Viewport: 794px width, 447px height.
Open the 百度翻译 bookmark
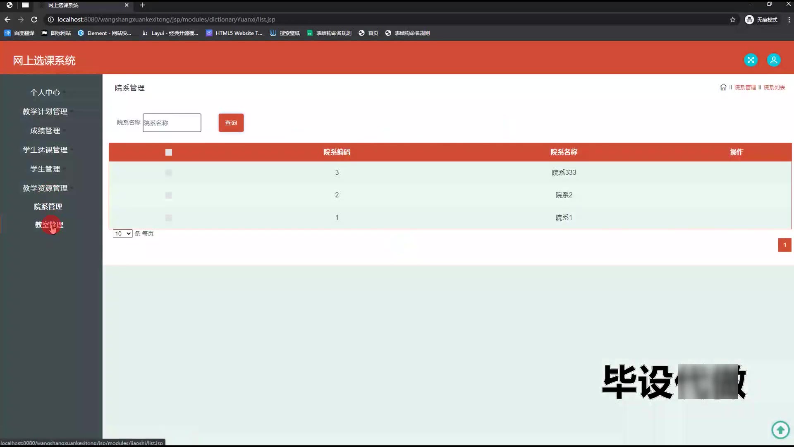tap(19, 33)
